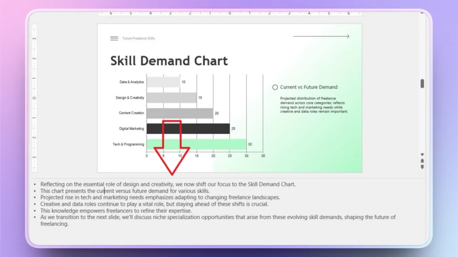
Task: Click the next-page double-arrow icon
Action: tap(422, 167)
